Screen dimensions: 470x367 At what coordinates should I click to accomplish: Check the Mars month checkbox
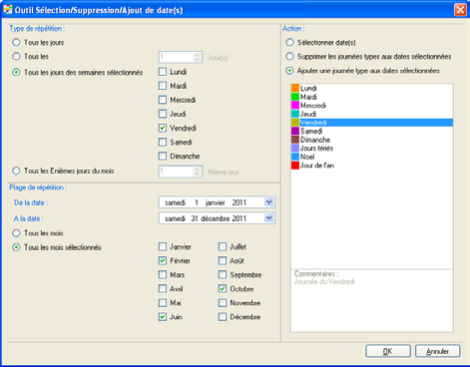(x=163, y=275)
